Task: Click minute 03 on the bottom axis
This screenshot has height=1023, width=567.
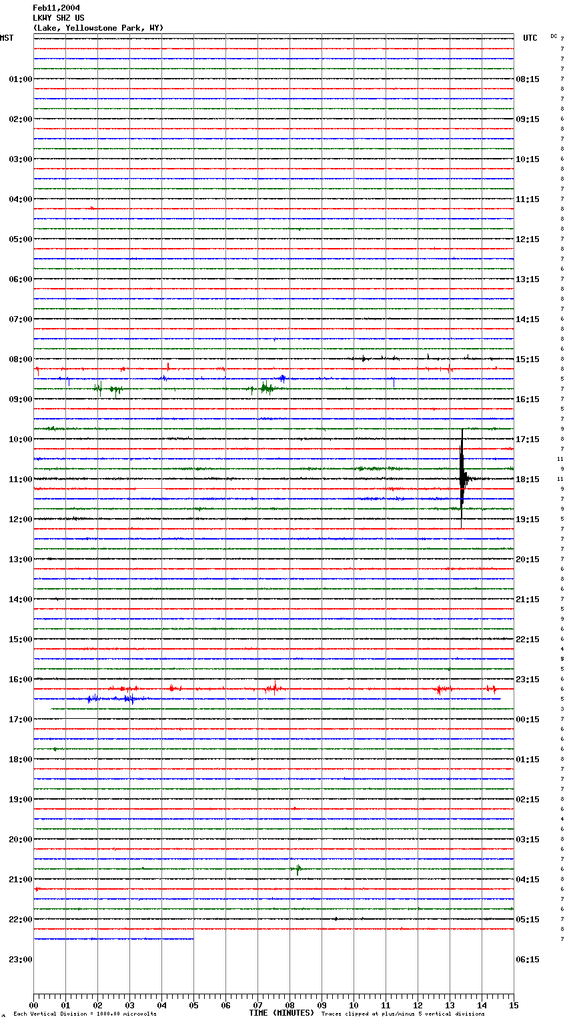Action: pos(129,1005)
